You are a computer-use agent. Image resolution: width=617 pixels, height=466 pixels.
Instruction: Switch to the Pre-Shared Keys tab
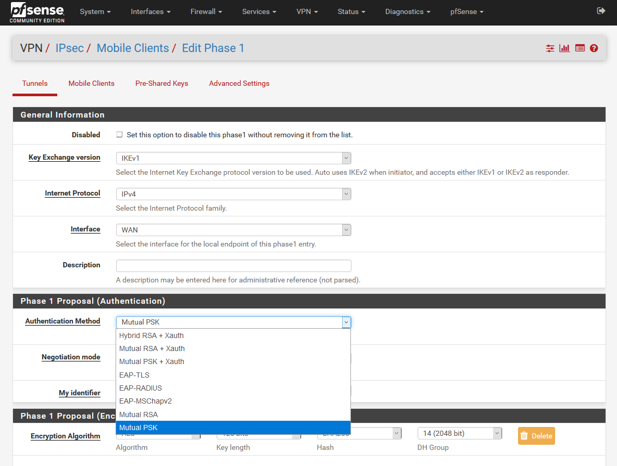162,83
